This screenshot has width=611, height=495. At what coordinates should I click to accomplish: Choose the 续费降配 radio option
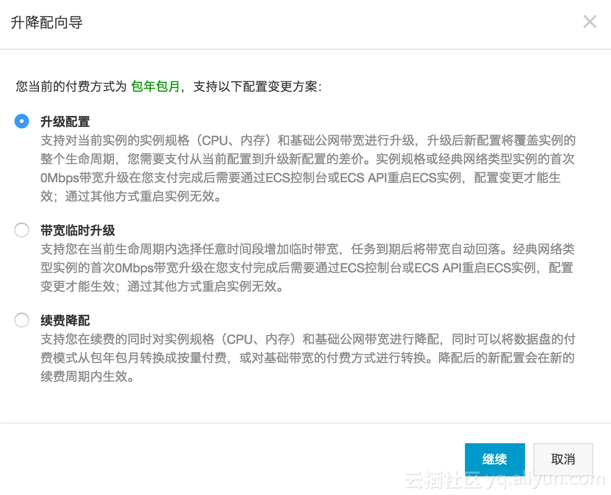pyautogui.click(x=22, y=320)
